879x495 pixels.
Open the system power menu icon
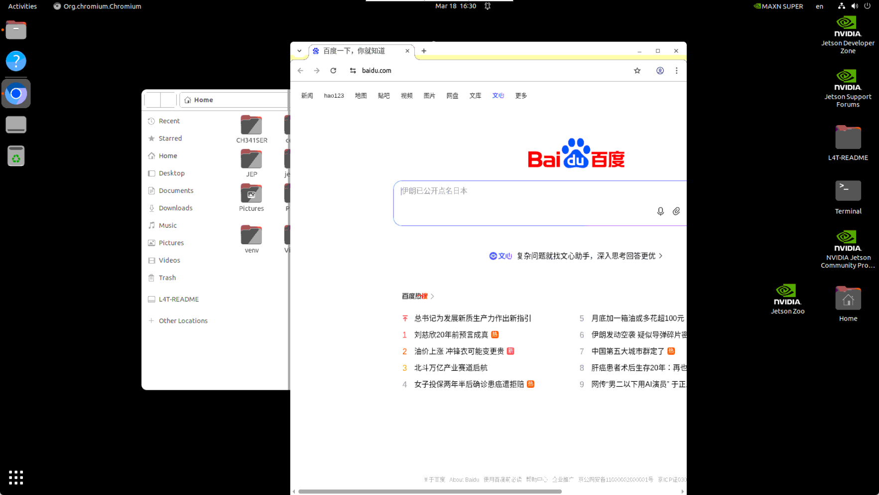pos(867,6)
